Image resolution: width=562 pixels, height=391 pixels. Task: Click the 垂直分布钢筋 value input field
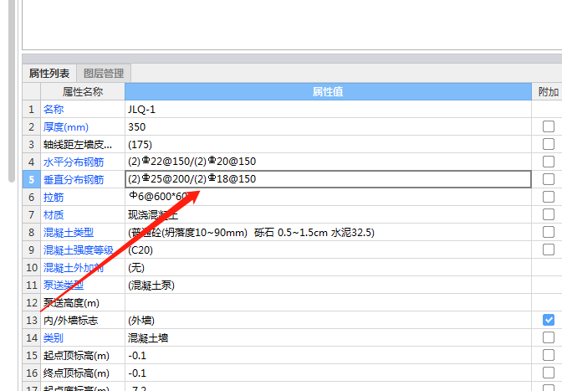point(328,179)
